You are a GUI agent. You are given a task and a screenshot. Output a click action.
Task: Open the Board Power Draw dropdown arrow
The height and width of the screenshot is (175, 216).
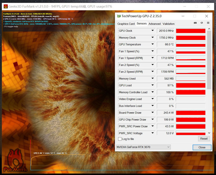tap(153, 113)
